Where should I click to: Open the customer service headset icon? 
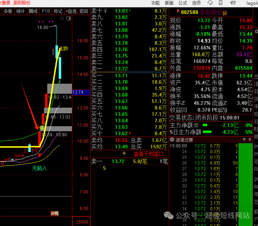coord(210,3)
